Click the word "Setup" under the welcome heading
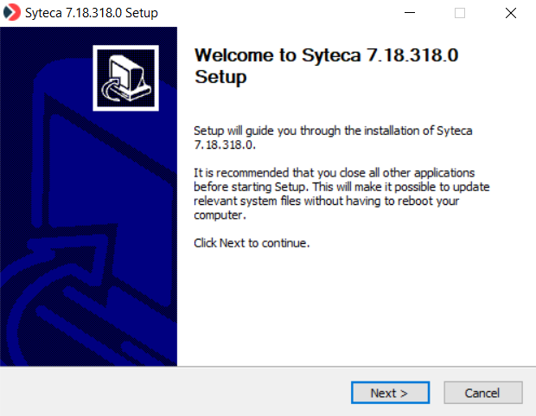This screenshot has height=416, width=536. coord(221,77)
